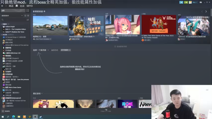Click the blue announcements button
Viewport: 212px width, 119px height.
tap(181, 2)
